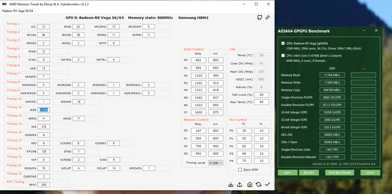Click the tCWL field
The height and width of the screenshot is (194, 392).
click(43, 60)
